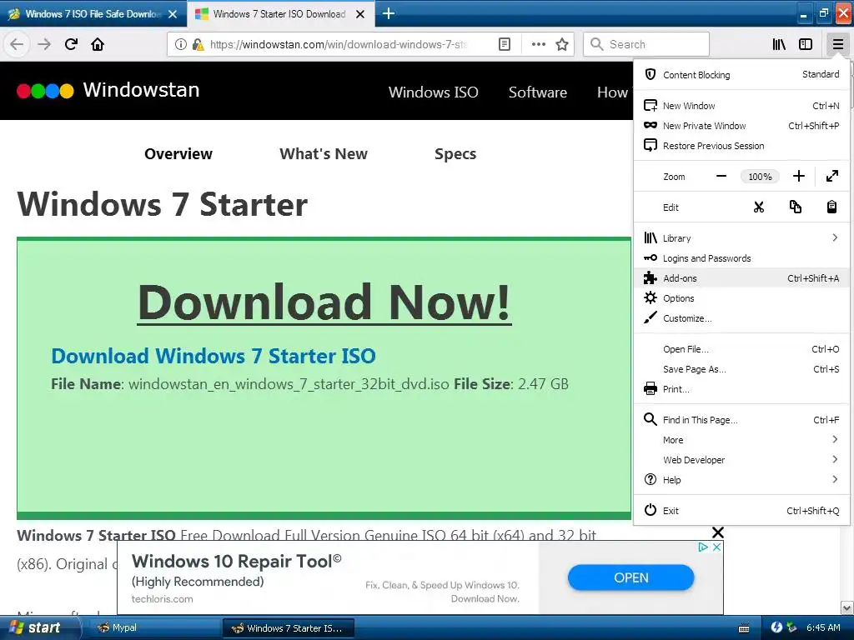Click the blue lightning tray icon
Screen dimensions: 854x640
point(776,627)
